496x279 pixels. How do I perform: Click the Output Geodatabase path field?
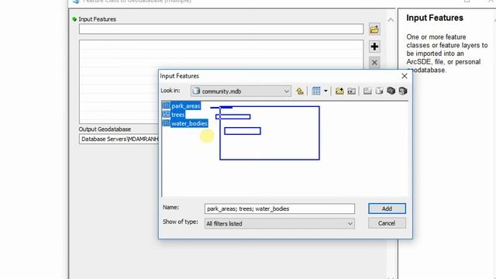pos(119,139)
